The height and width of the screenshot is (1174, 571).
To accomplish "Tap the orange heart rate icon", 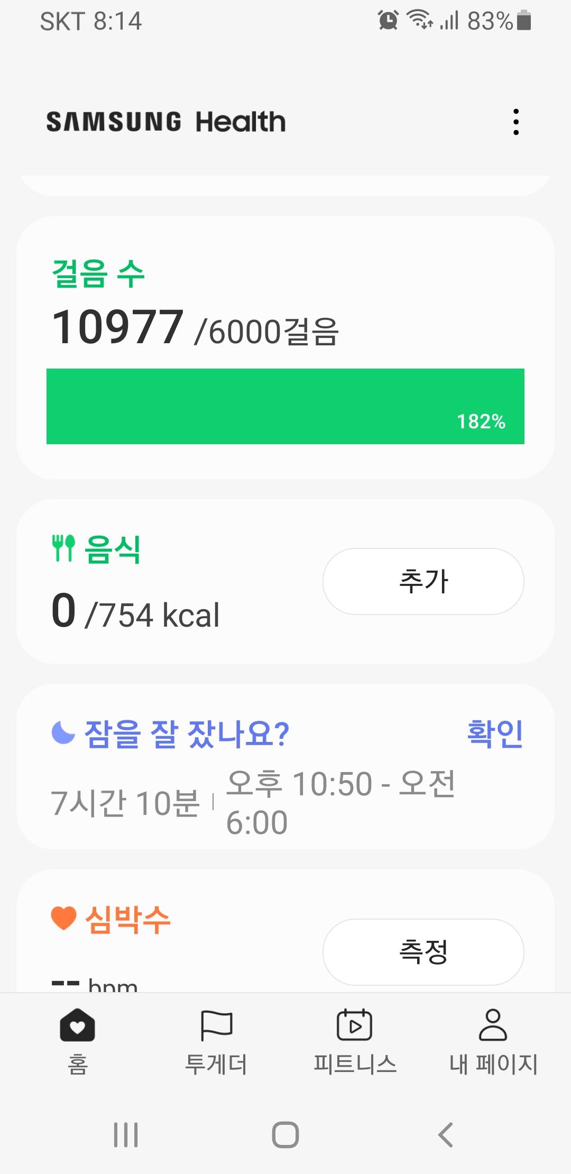I will point(64,918).
